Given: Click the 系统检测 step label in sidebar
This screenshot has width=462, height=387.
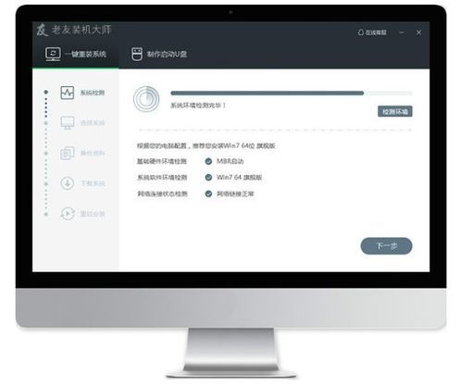Looking at the screenshot, I should click(x=93, y=93).
